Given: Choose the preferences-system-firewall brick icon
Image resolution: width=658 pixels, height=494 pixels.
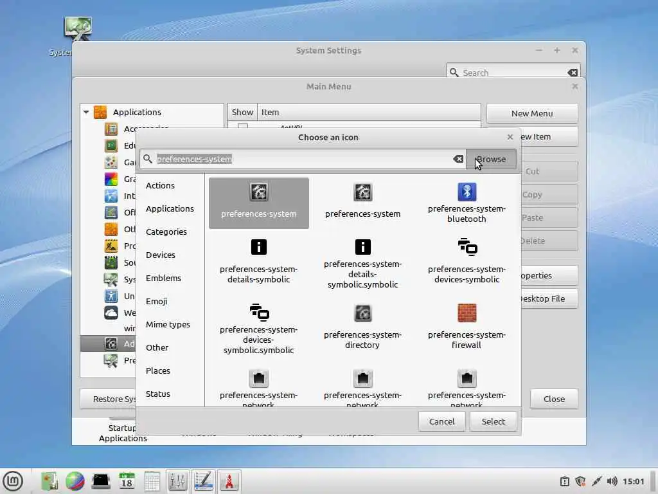Looking at the screenshot, I should pos(467,327).
